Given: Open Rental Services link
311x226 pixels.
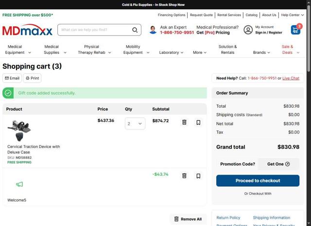Looking at the screenshot, I should [229, 15].
